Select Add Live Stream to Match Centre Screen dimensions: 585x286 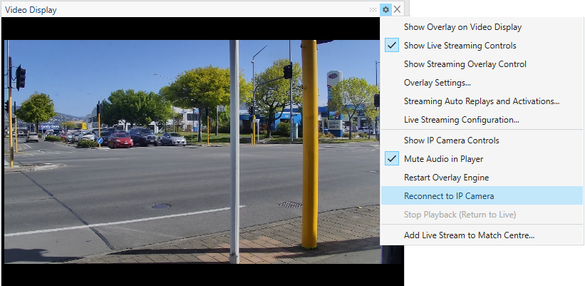coord(469,235)
